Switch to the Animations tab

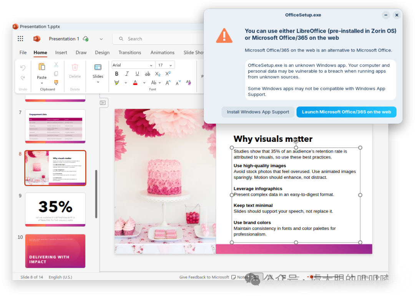pyautogui.click(x=163, y=52)
